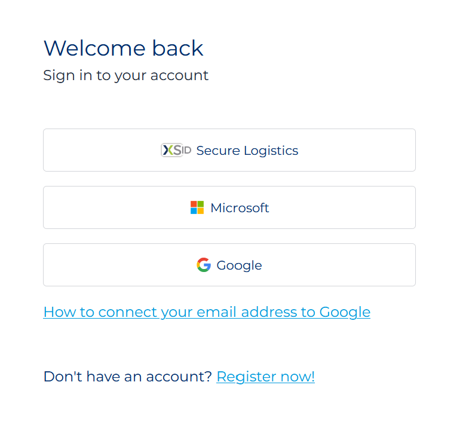This screenshot has height=440, width=472.
Task: Click the Don't have an account? text
Action: tap(127, 376)
